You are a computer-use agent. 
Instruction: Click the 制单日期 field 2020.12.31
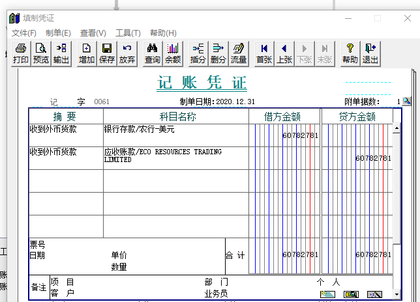[x=235, y=102]
